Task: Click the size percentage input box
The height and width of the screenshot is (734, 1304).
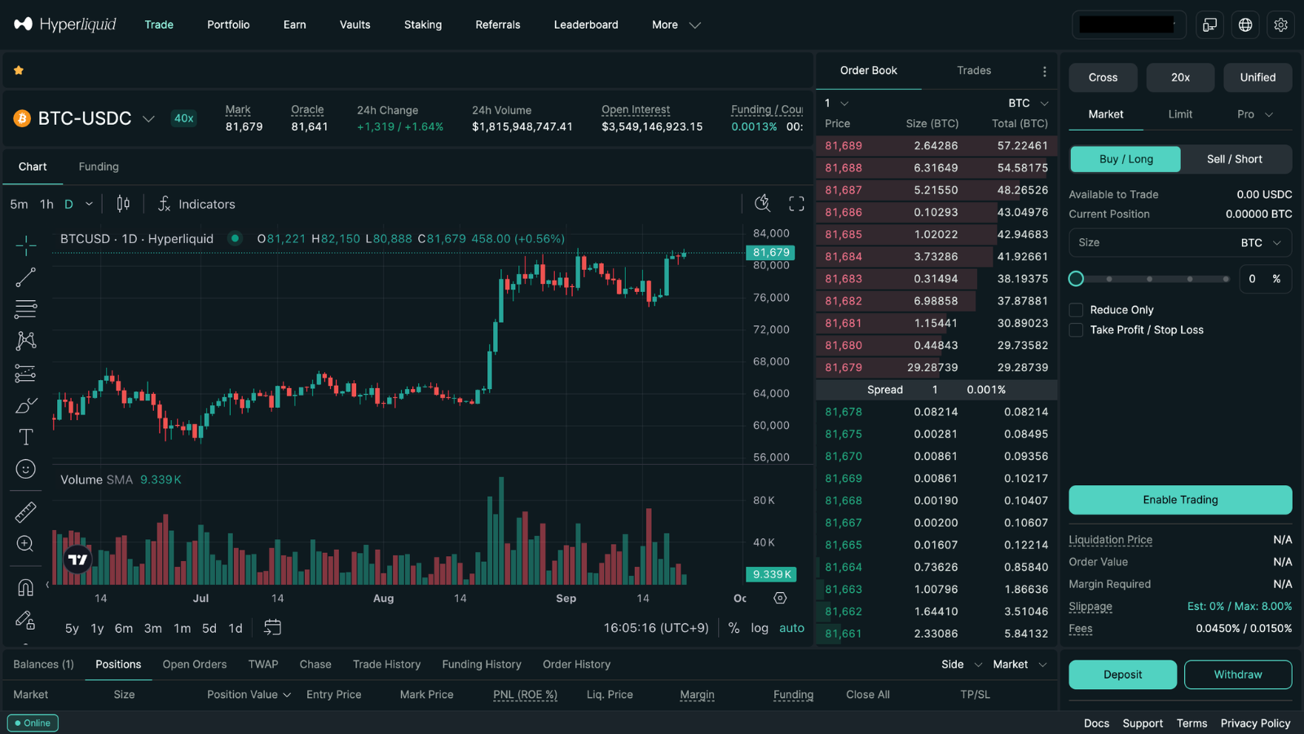Action: pos(1265,279)
